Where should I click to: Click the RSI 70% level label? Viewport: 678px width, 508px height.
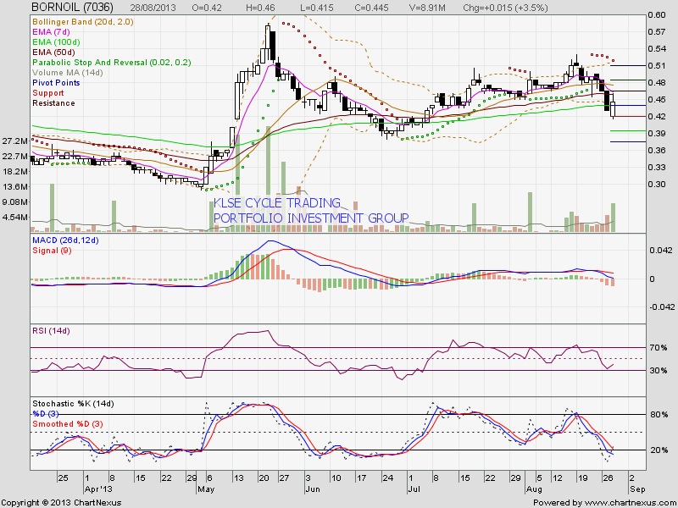(x=659, y=347)
